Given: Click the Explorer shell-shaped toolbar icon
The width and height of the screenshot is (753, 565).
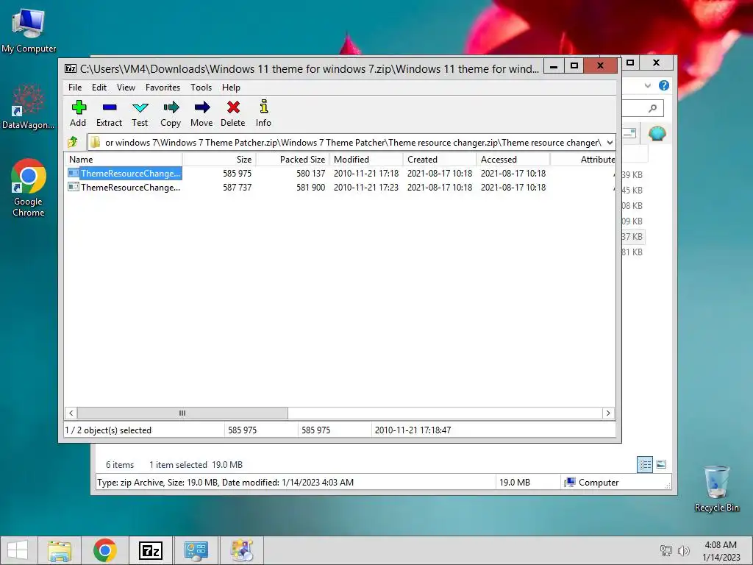Looking at the screenshot, I should pyautogui.click(x=657, y=133).
